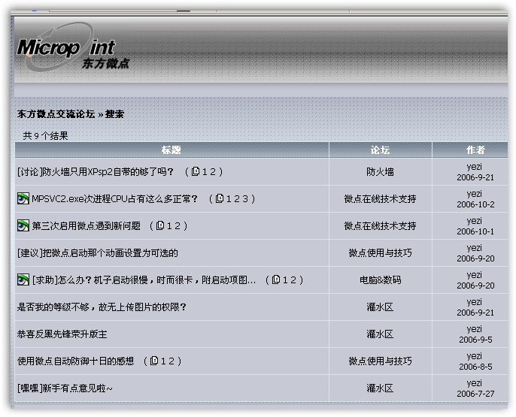Open 灌水区 forum in [嘿嘿]新手 row
Screen dimensions: 516x417
[380, 388]
